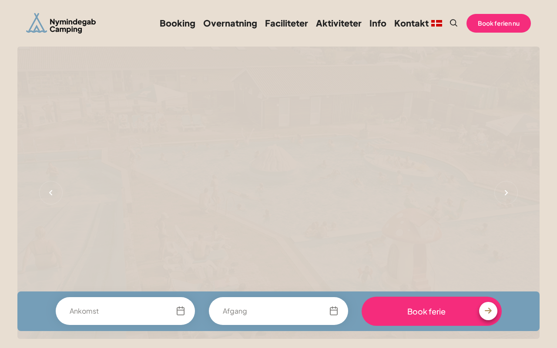The width and height of the screenshot is (557, 348).
Task: Open the Kontakt menu
Action: coord(411,23)
